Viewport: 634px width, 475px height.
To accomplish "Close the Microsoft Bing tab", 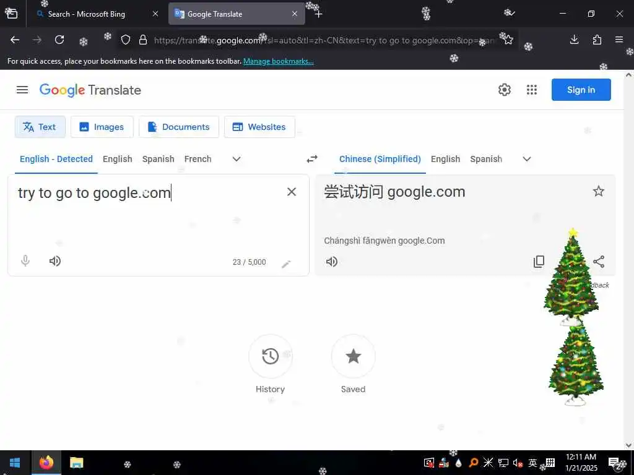I will click(155, 14).
